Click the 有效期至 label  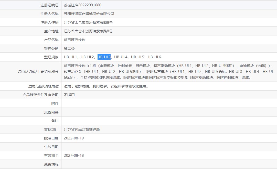pos(51,155)
